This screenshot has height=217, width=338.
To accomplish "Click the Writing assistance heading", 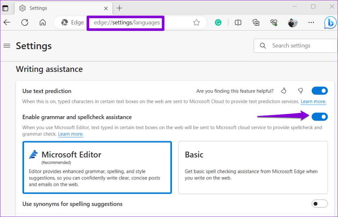I will click(x=49, y=69).
